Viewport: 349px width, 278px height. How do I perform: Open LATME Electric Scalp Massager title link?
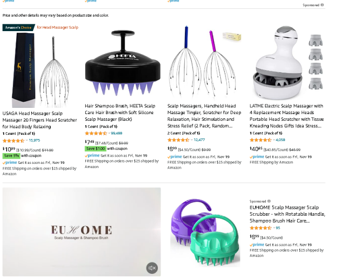[x=287, y=116]
